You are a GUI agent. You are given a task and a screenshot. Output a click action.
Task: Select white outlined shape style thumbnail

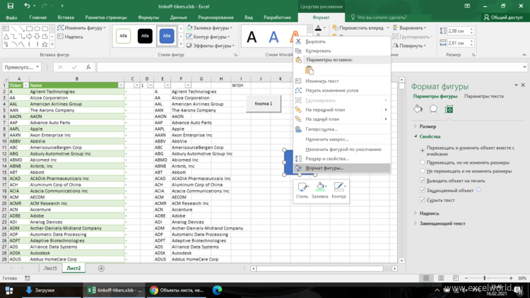click(124, 36)
